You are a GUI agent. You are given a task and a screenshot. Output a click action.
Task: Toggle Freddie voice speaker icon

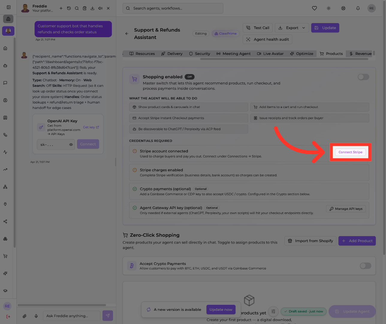point(100,8)
